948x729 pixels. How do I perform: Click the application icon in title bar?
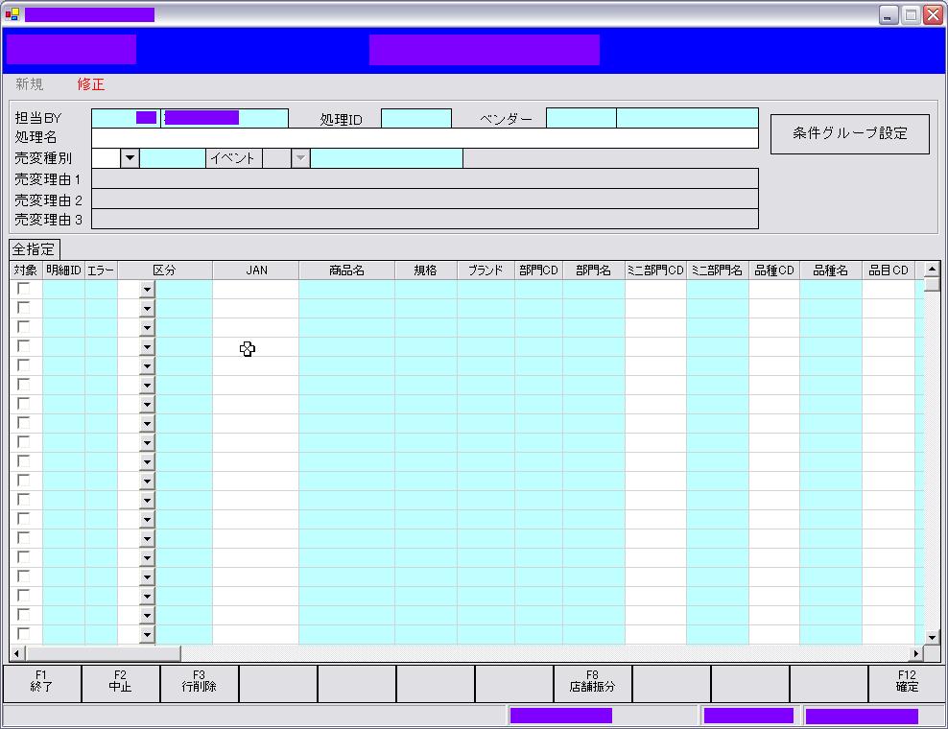coord(12,13)
